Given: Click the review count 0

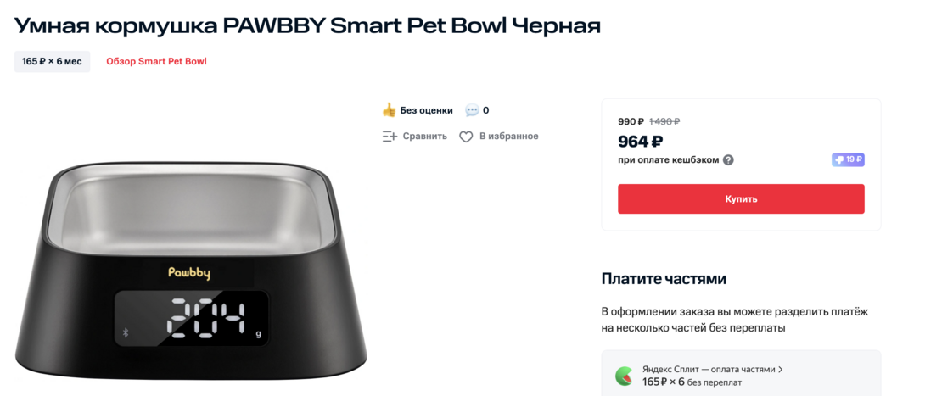Looking at the screenshot, I should [485, 110].
